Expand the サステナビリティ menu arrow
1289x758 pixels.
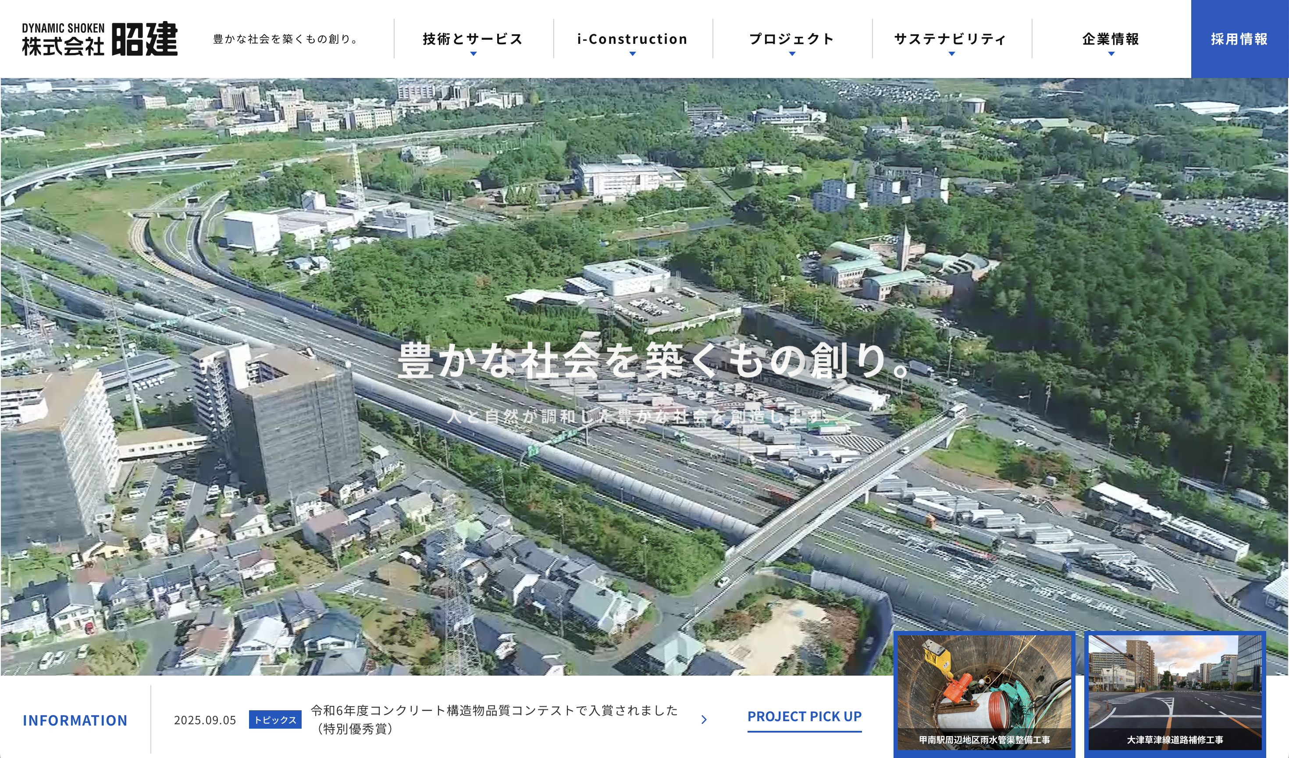[x=951, y=53]
